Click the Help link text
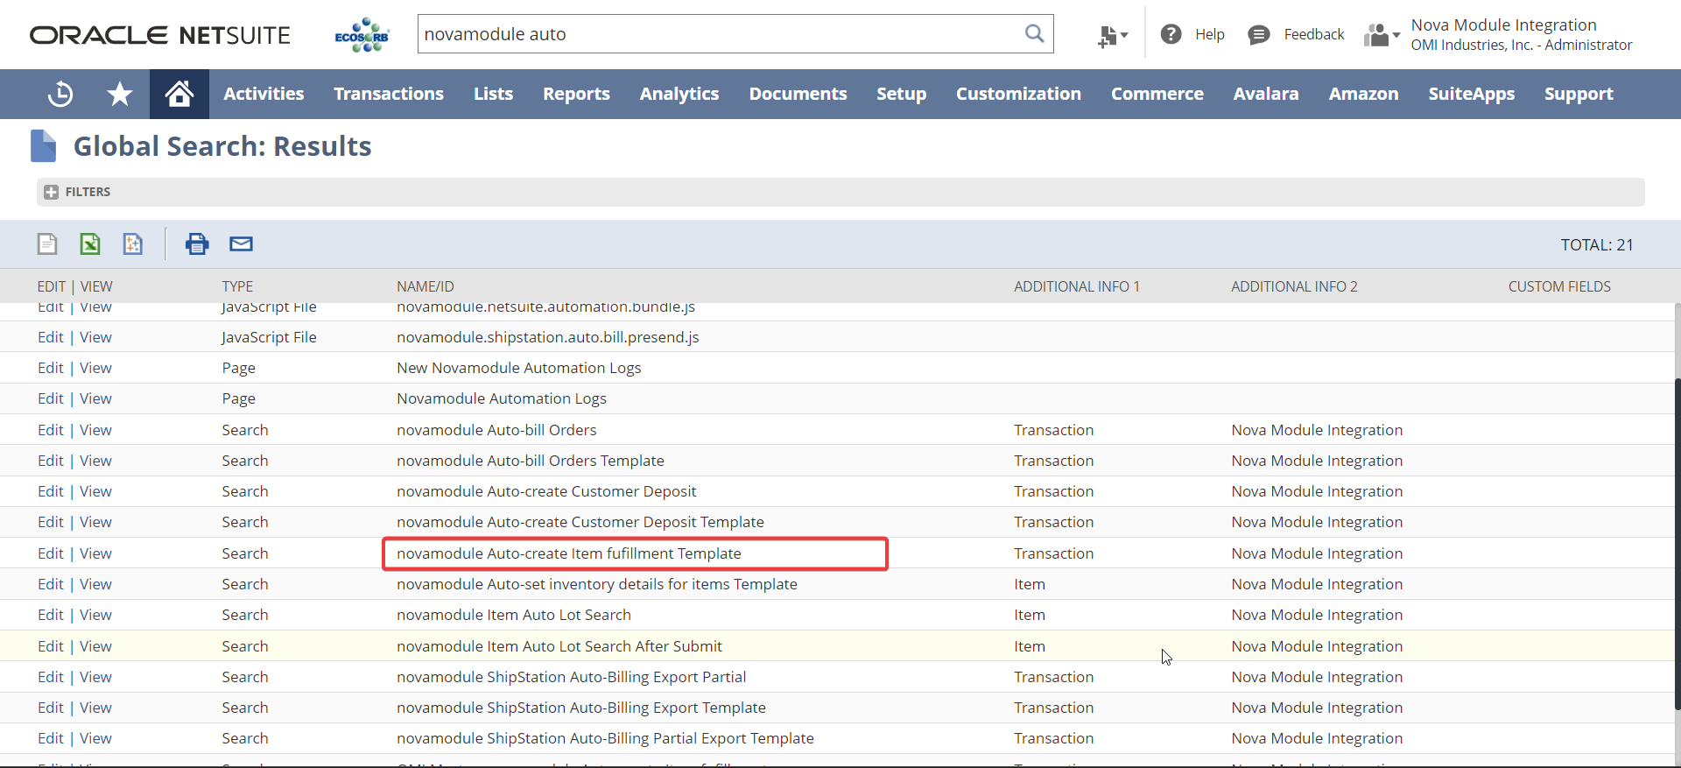 (x=1210, y=34)
